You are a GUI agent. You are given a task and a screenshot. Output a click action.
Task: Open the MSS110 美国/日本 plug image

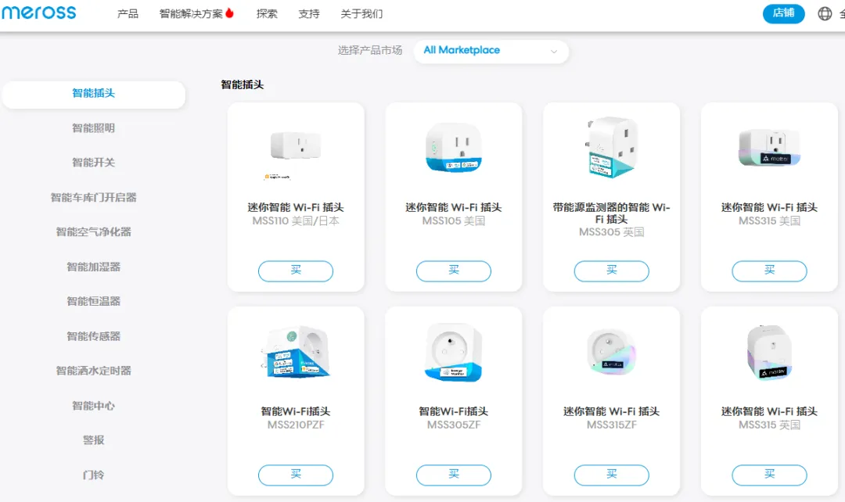tap(296, 146)
